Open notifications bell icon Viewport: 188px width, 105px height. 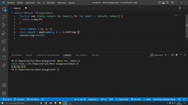pos(184,99)
